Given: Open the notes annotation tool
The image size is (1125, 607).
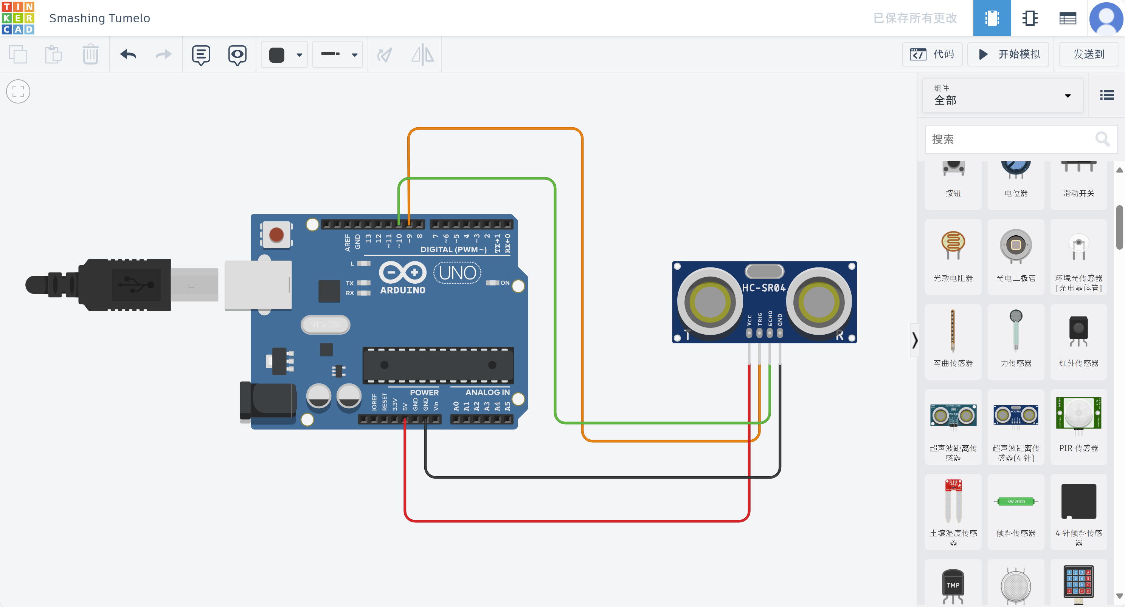Looking at the screenshot, I should [x=201, y=55].
